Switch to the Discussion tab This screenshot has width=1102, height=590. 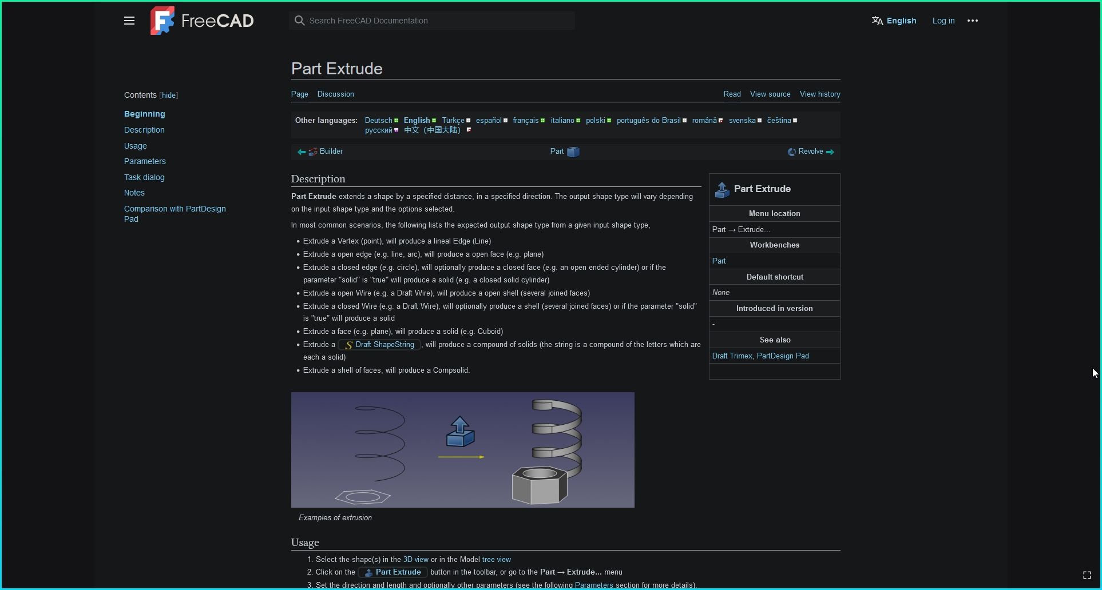[336, 94]
